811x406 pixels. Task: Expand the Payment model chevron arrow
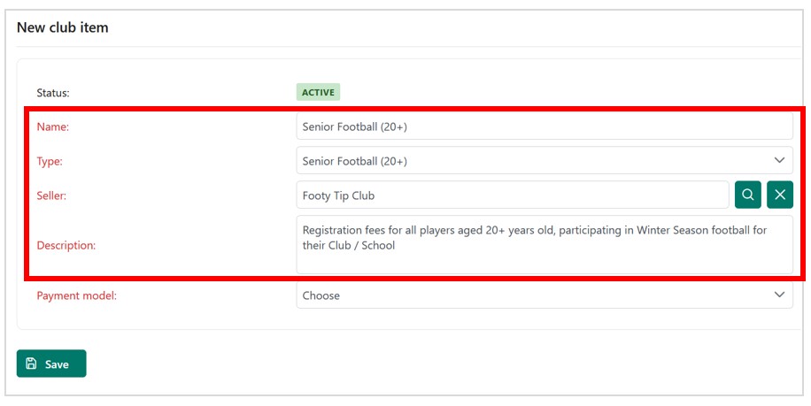[x=779, y=295]
